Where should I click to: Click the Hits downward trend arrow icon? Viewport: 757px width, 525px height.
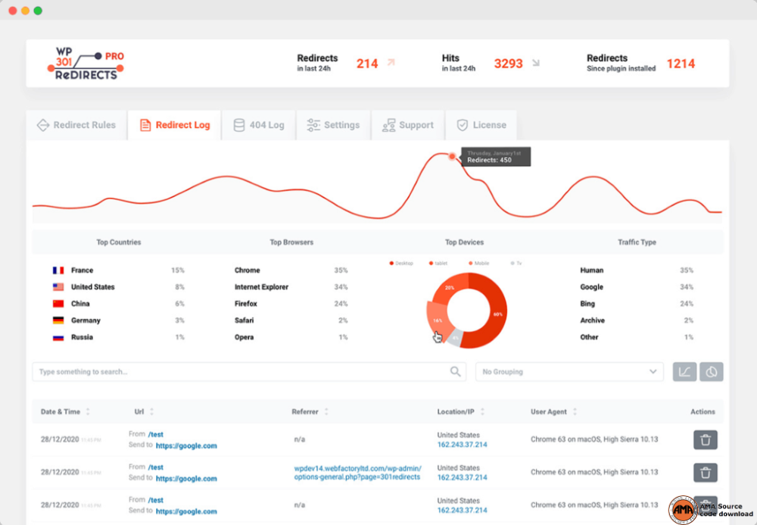[534, 64]
